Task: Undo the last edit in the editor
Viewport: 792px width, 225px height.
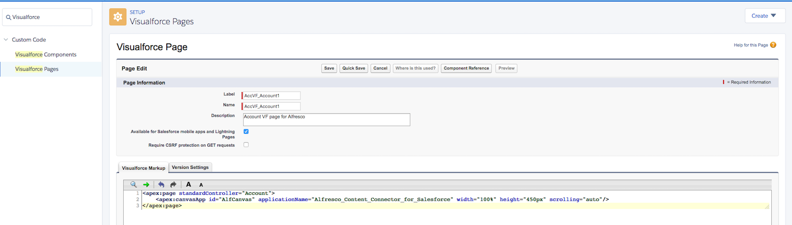Action: pyautogui.click(x=161, y=185)
